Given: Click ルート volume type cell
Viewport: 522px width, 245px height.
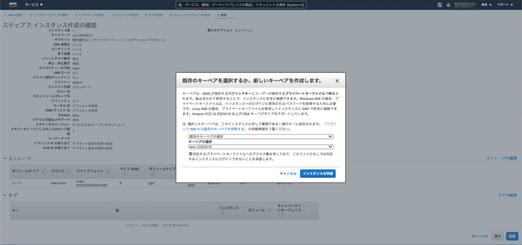Looking at the screenshot, I should click(18, 183).
